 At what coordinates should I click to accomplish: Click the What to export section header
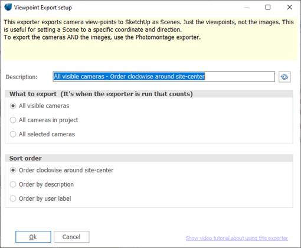(x=101, y=94)
